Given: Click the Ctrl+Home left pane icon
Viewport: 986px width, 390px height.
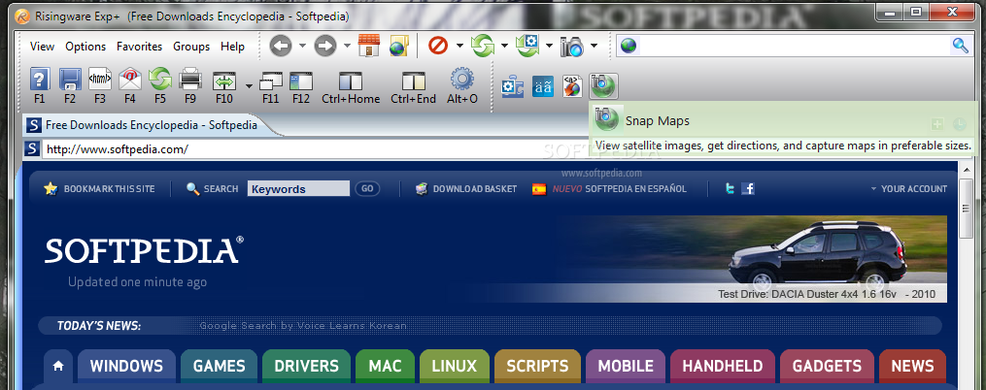Looking at the screenshot, I should pyautogui.click(x=351, y=81).
